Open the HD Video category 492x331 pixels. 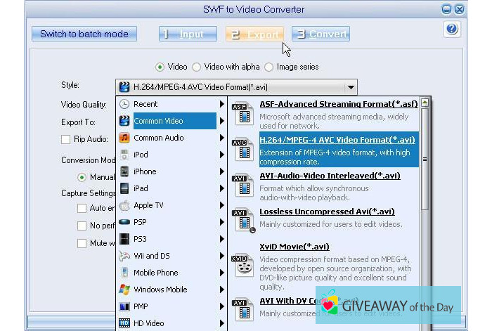point(149,323)
